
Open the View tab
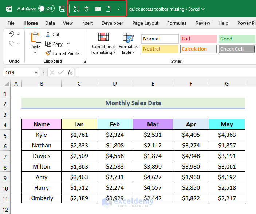(x=68, y=23)
